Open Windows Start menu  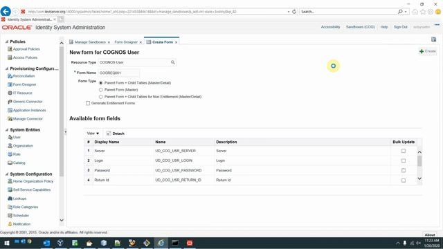[x=6, y=243]
